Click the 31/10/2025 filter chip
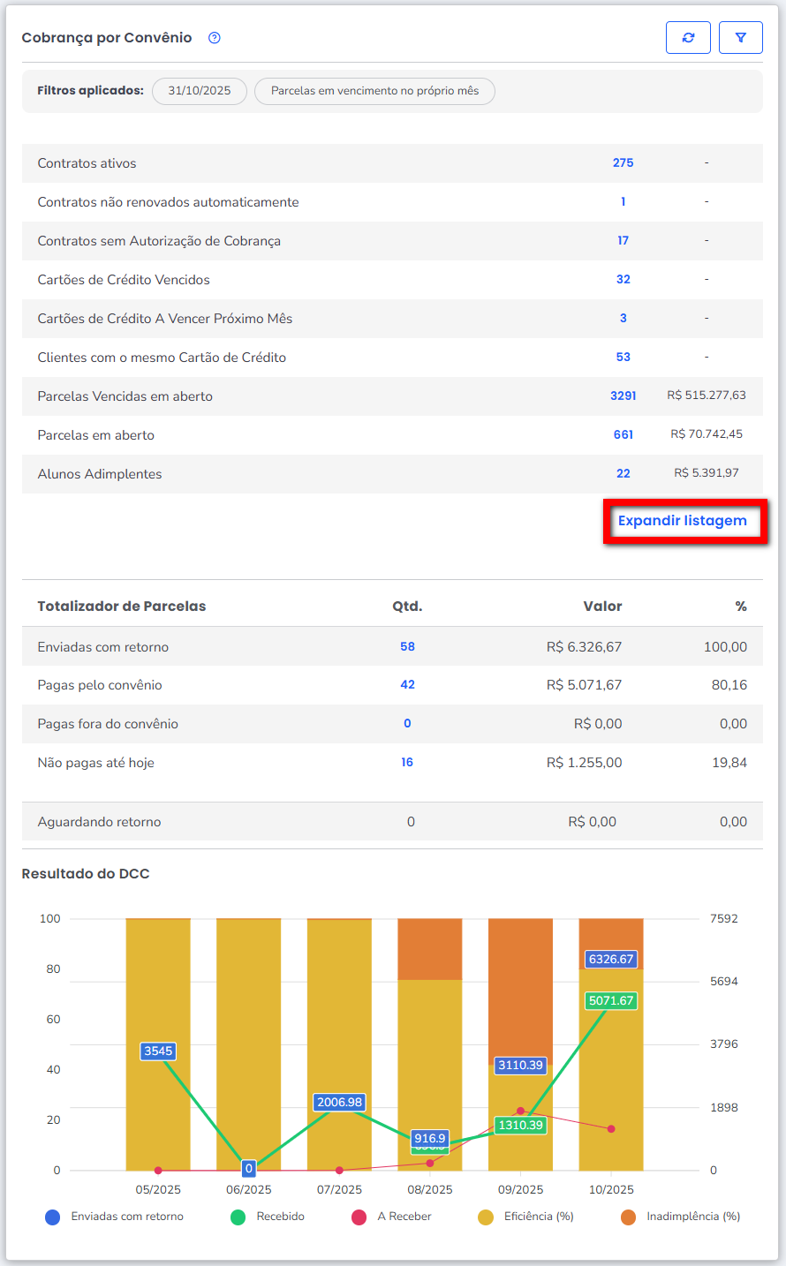786x1266 pixels. point(200,91)
